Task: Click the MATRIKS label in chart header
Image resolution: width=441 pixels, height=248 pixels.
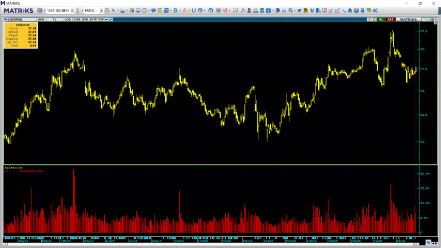Action: [x=408, y=19]
